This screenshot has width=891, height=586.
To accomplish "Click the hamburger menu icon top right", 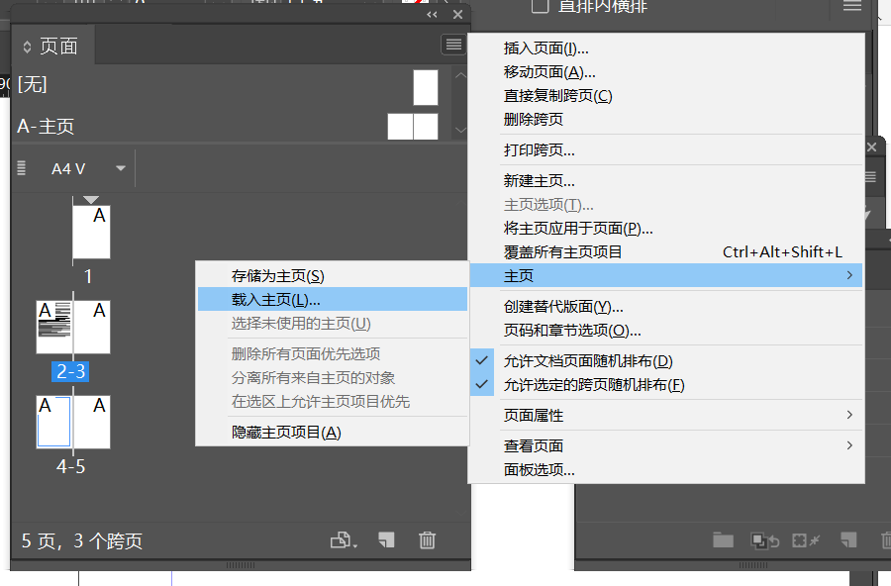I will coord(852,7).
